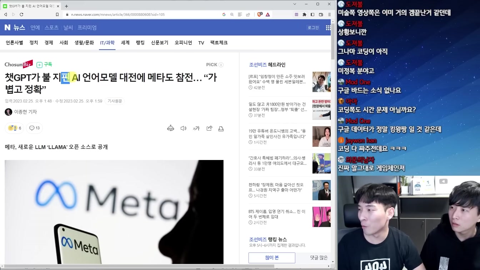Select the 많이 본 ranking tab
Screen dimensions: 480x270
click(x=272, y=257)
